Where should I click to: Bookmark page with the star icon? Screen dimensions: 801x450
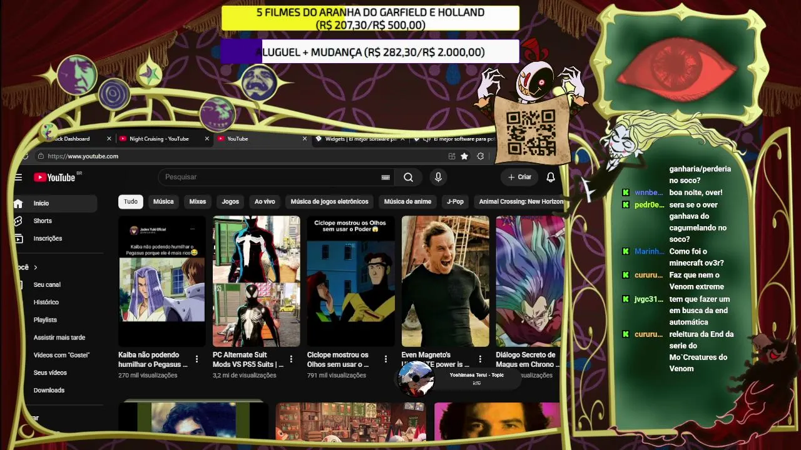tap(464, 156)
